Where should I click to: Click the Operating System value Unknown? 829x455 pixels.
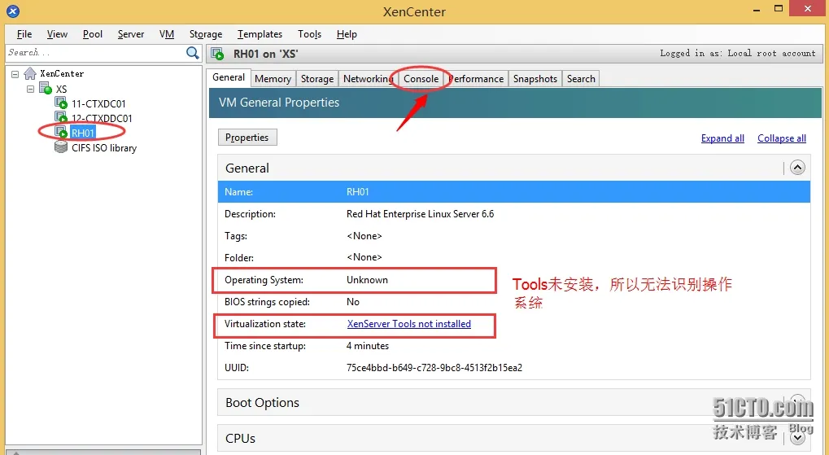click(x=367, y=280)
